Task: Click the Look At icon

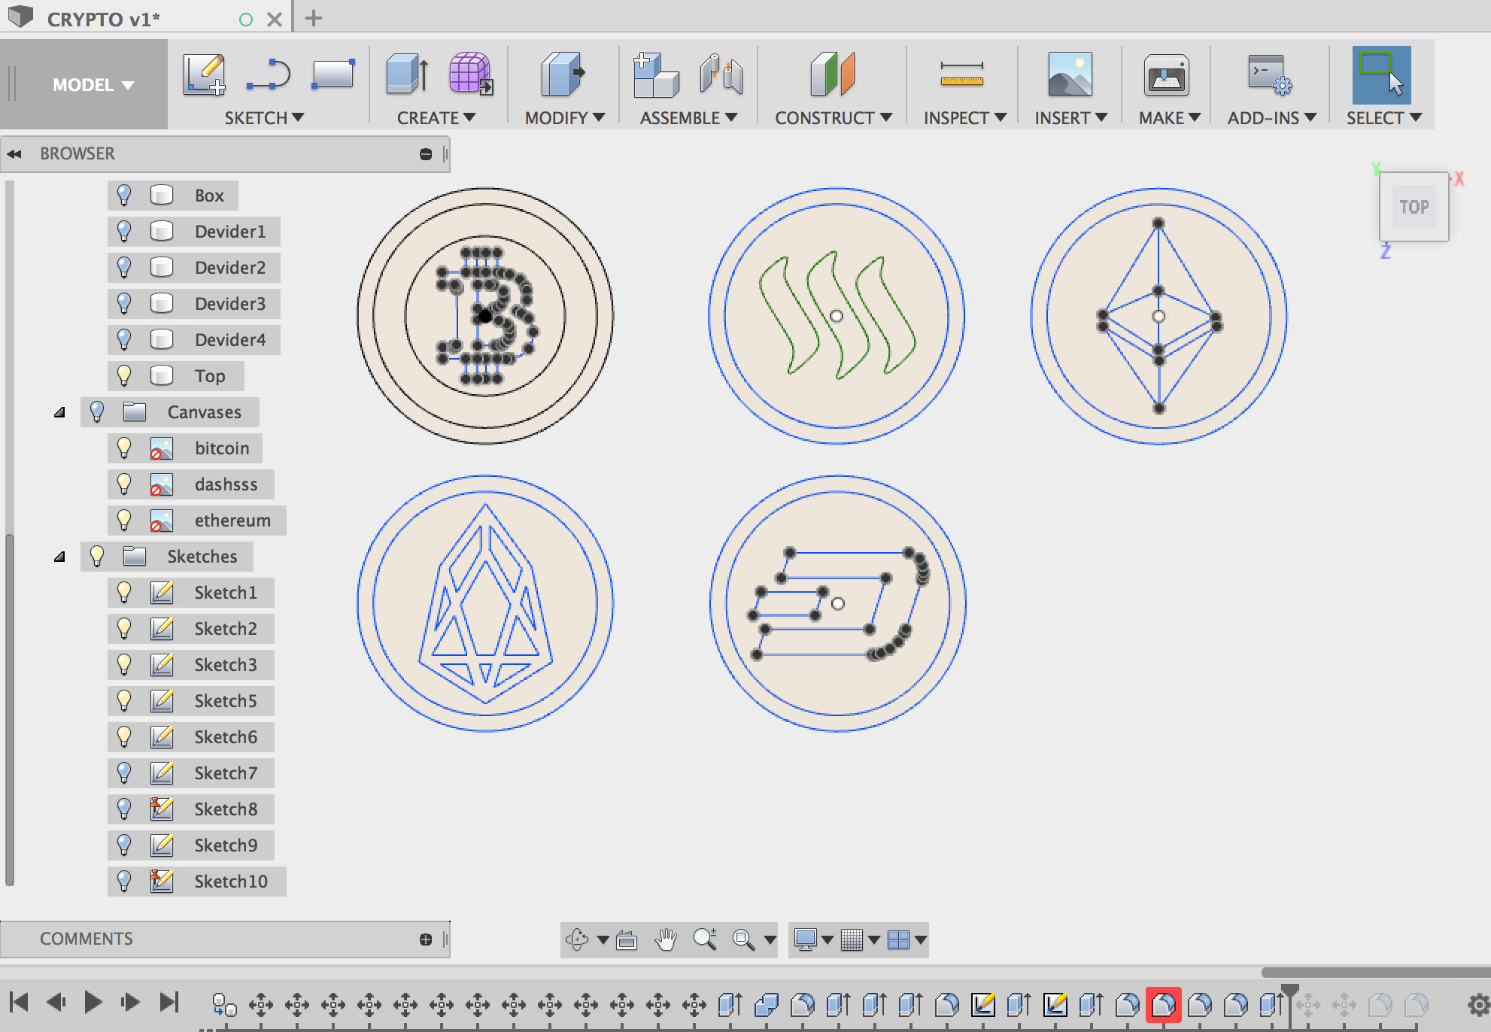Action: pos(626,939)
